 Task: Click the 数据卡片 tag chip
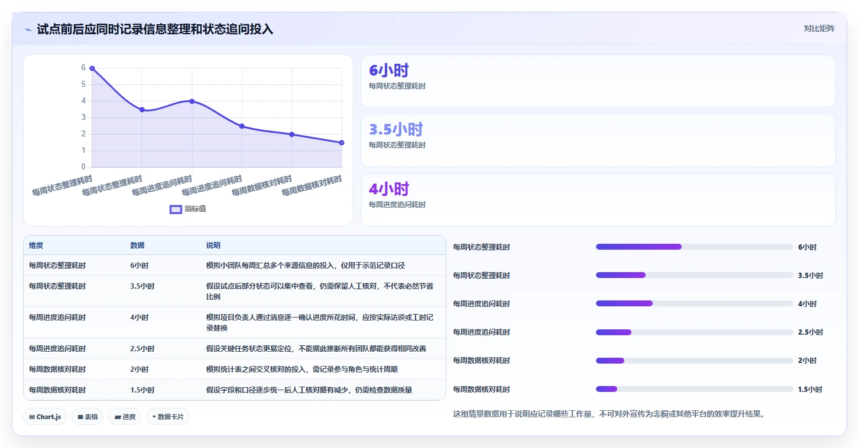point(168,417)
